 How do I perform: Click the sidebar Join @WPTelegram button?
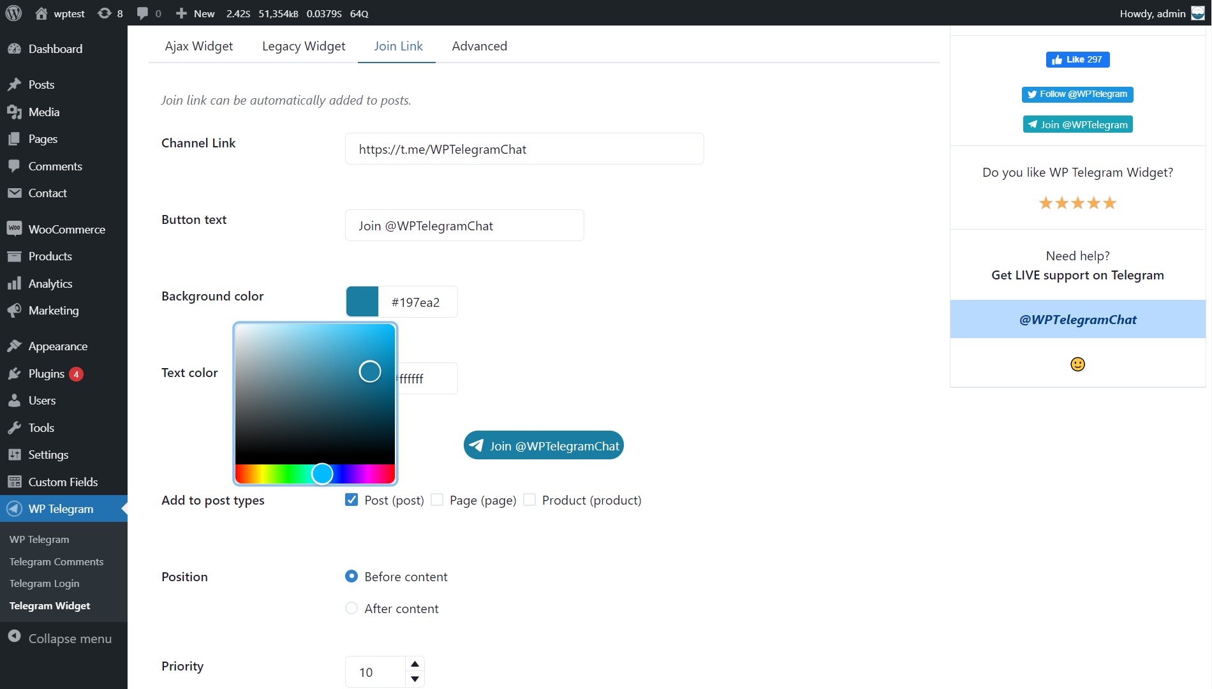[1077, 124]
